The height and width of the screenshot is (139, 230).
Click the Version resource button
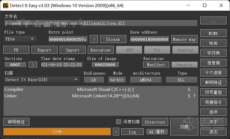pyautogui.click(x=184, y=65)
